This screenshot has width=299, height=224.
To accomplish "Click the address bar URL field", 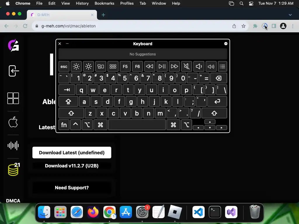I will [x=133, y=26].
